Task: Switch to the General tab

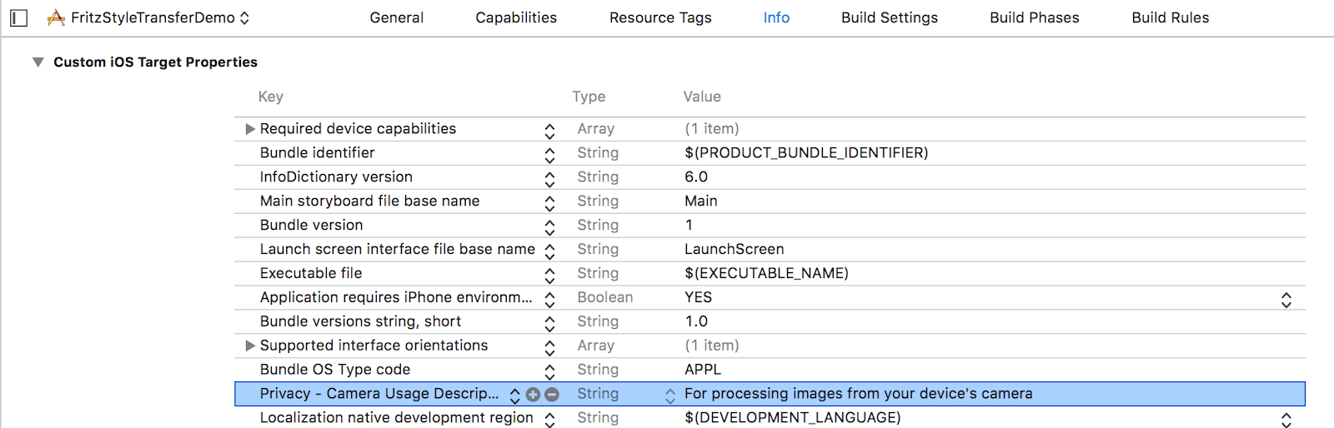Action: [396, 17]
